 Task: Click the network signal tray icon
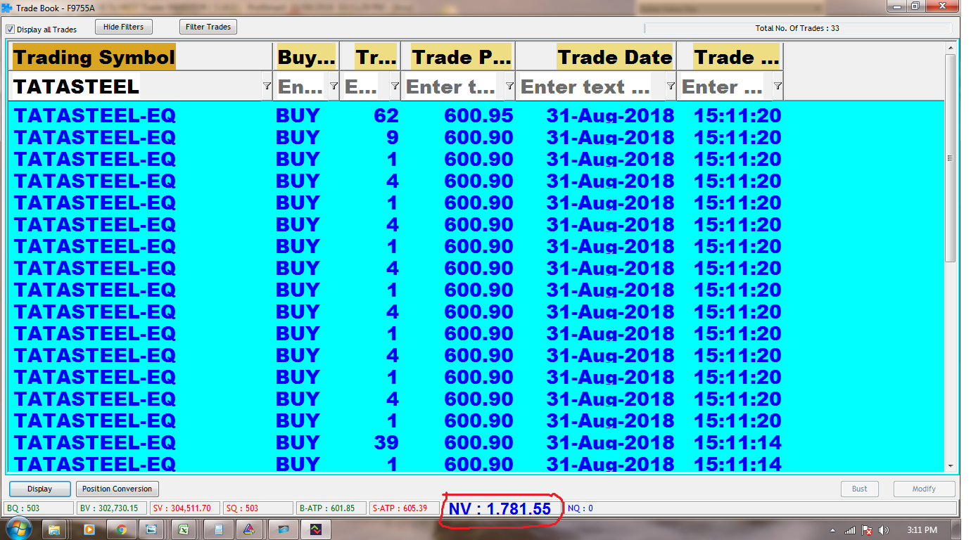pyautogui.click(x=850, y=530)
